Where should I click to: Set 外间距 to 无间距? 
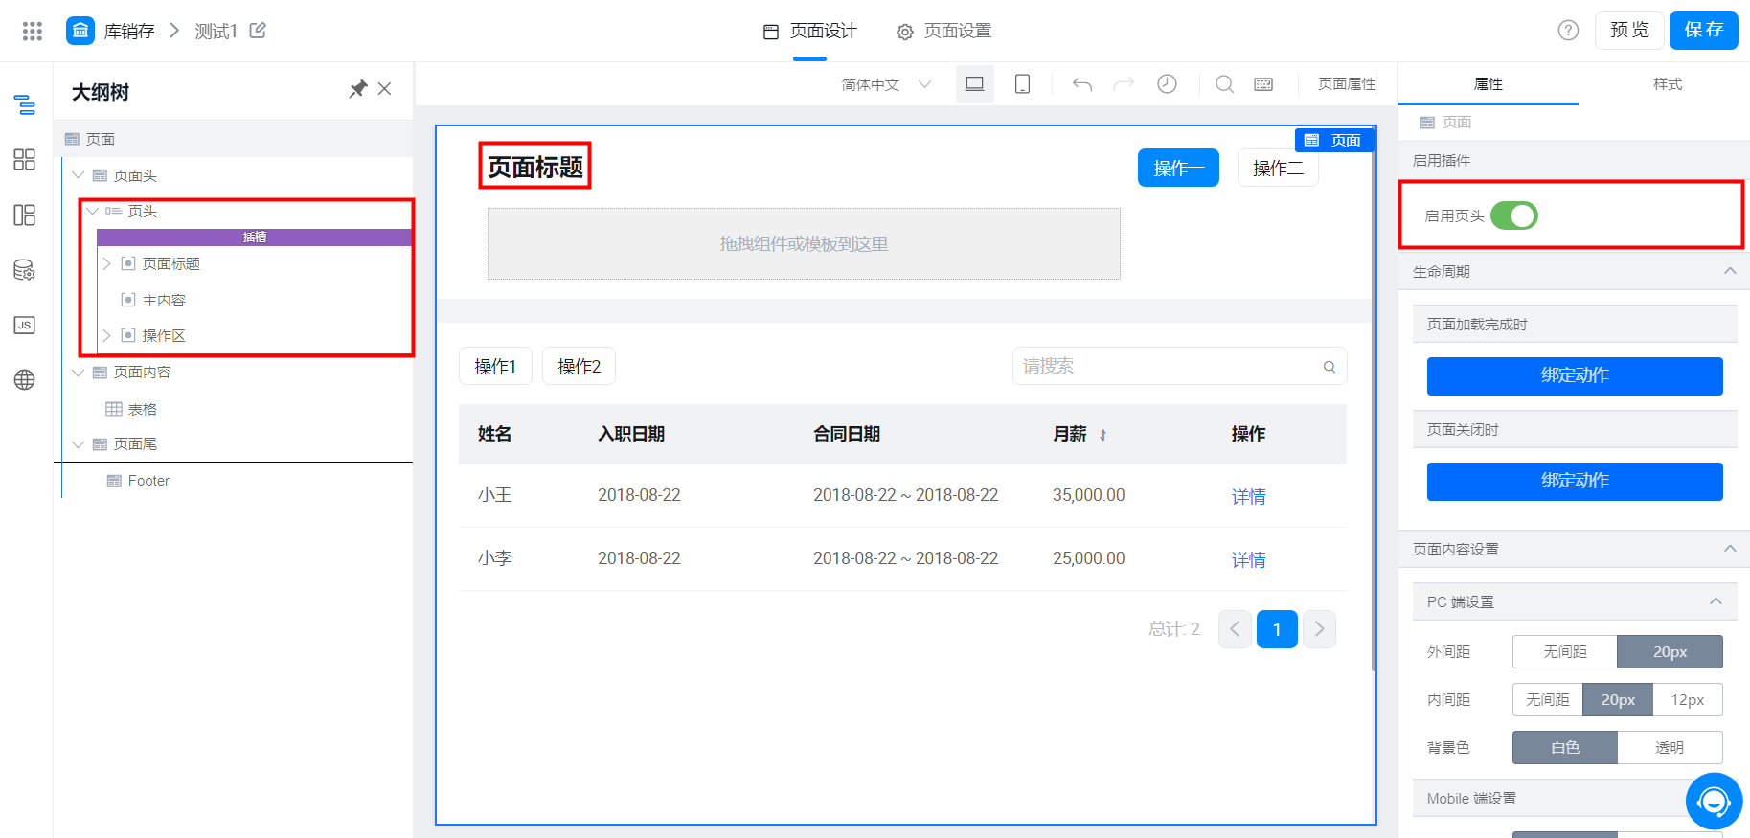pyautogui.click(x=1565, y=652)
